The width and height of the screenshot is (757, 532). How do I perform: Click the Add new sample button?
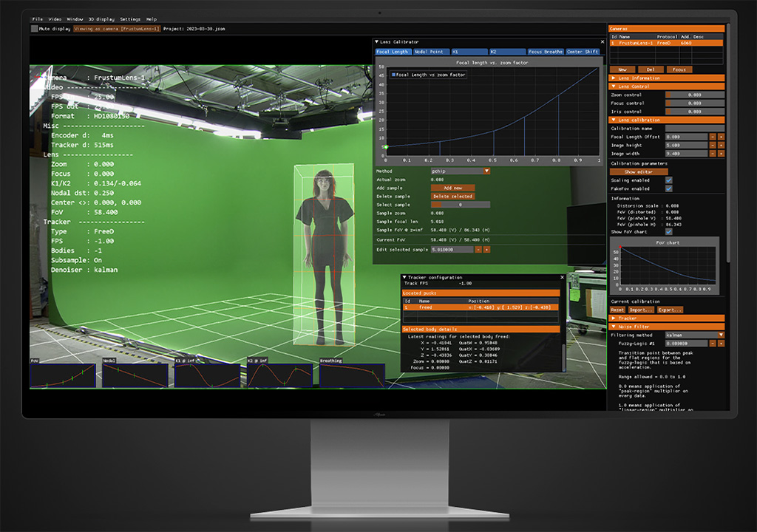click(452, 188)
